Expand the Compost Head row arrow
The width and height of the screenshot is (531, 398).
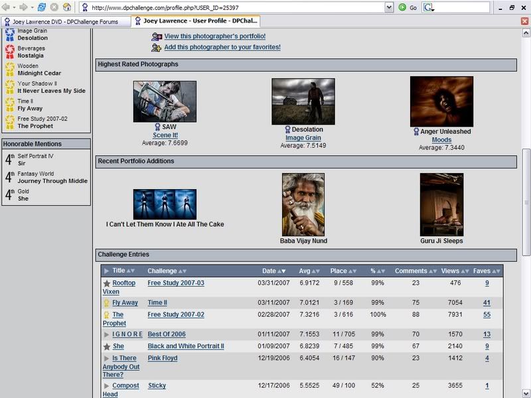[x=106, y=386]
